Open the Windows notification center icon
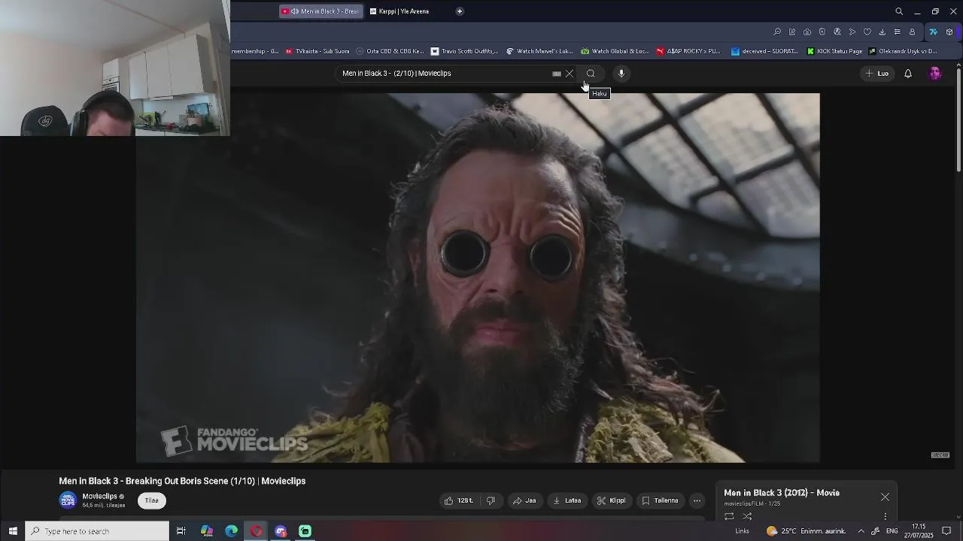 (946, 531)
